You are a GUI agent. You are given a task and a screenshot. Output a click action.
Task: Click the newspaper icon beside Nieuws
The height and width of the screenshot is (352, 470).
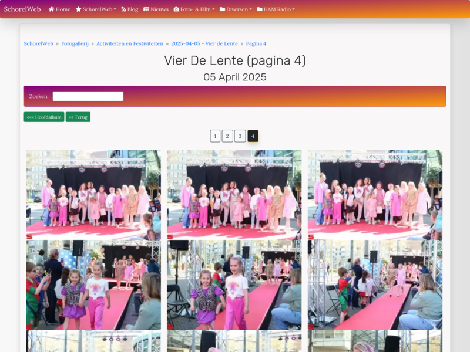tap(146, 9)
